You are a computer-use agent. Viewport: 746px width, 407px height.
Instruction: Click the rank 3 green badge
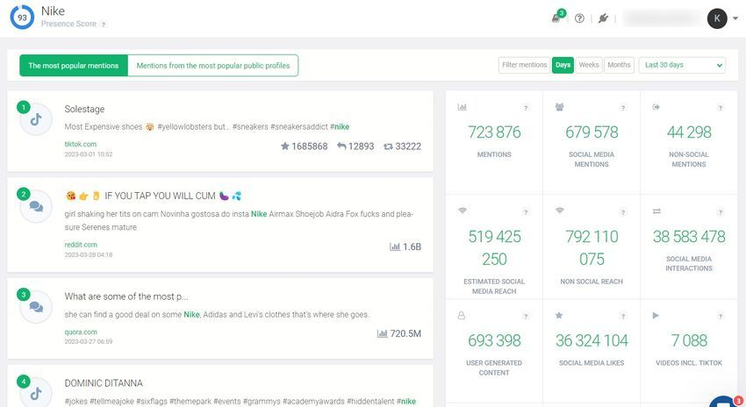24,295
